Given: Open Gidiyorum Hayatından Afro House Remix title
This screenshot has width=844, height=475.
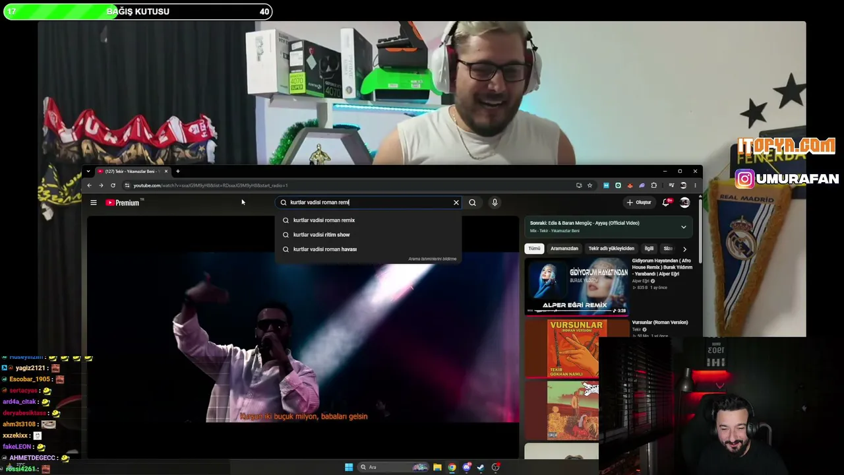Looking at the screenshot, I should [662, 267].
